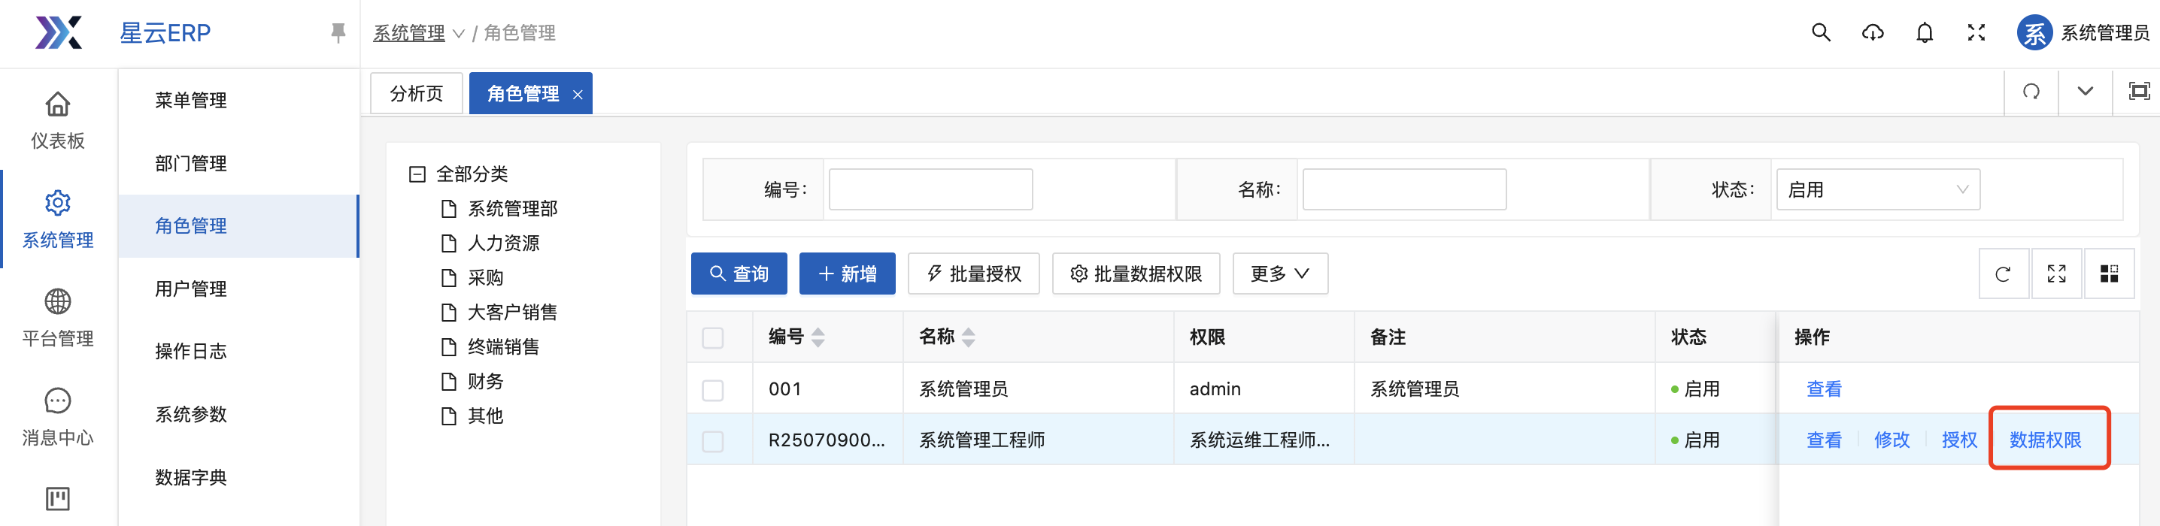Open 消息中心 in the left sidebar

[x=57, y=416]
